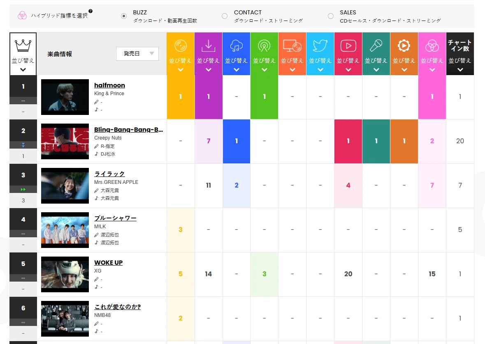Viewport: 485px width, 344px height.
Task: Click composer note icon in Bling-Bang-Bang row
Action: point(97,154)
